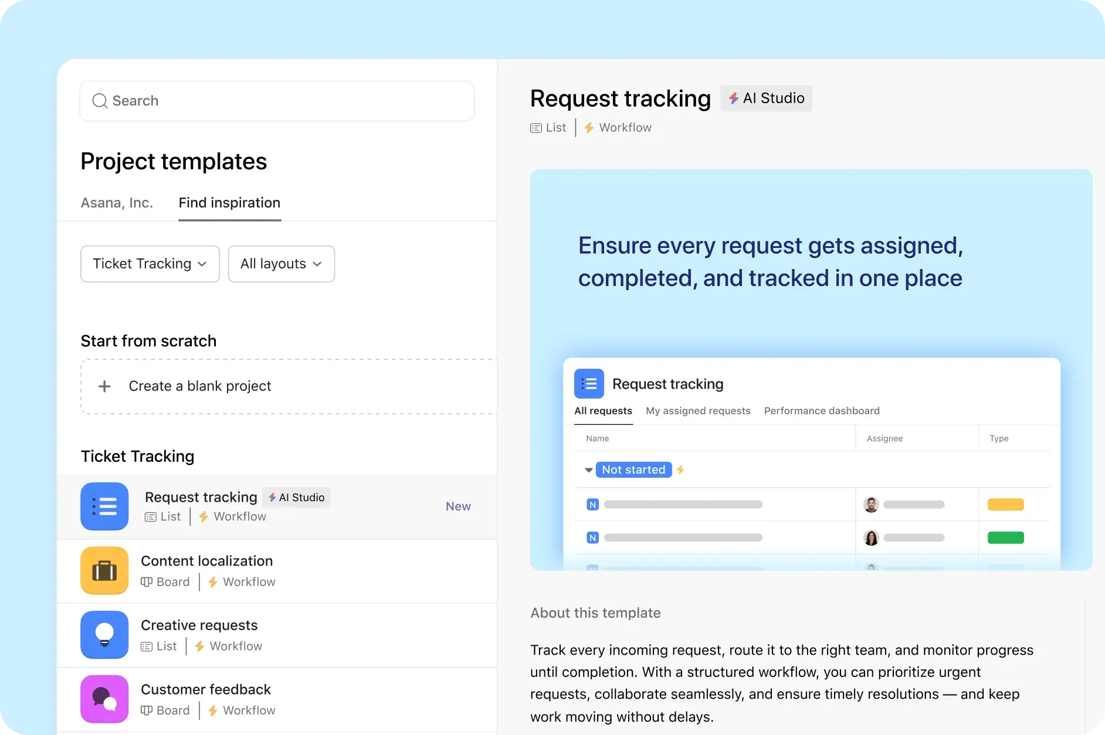Click Workflow bolt icon under Request tracking row
The image size is (1105, 735).
(204, 516)
